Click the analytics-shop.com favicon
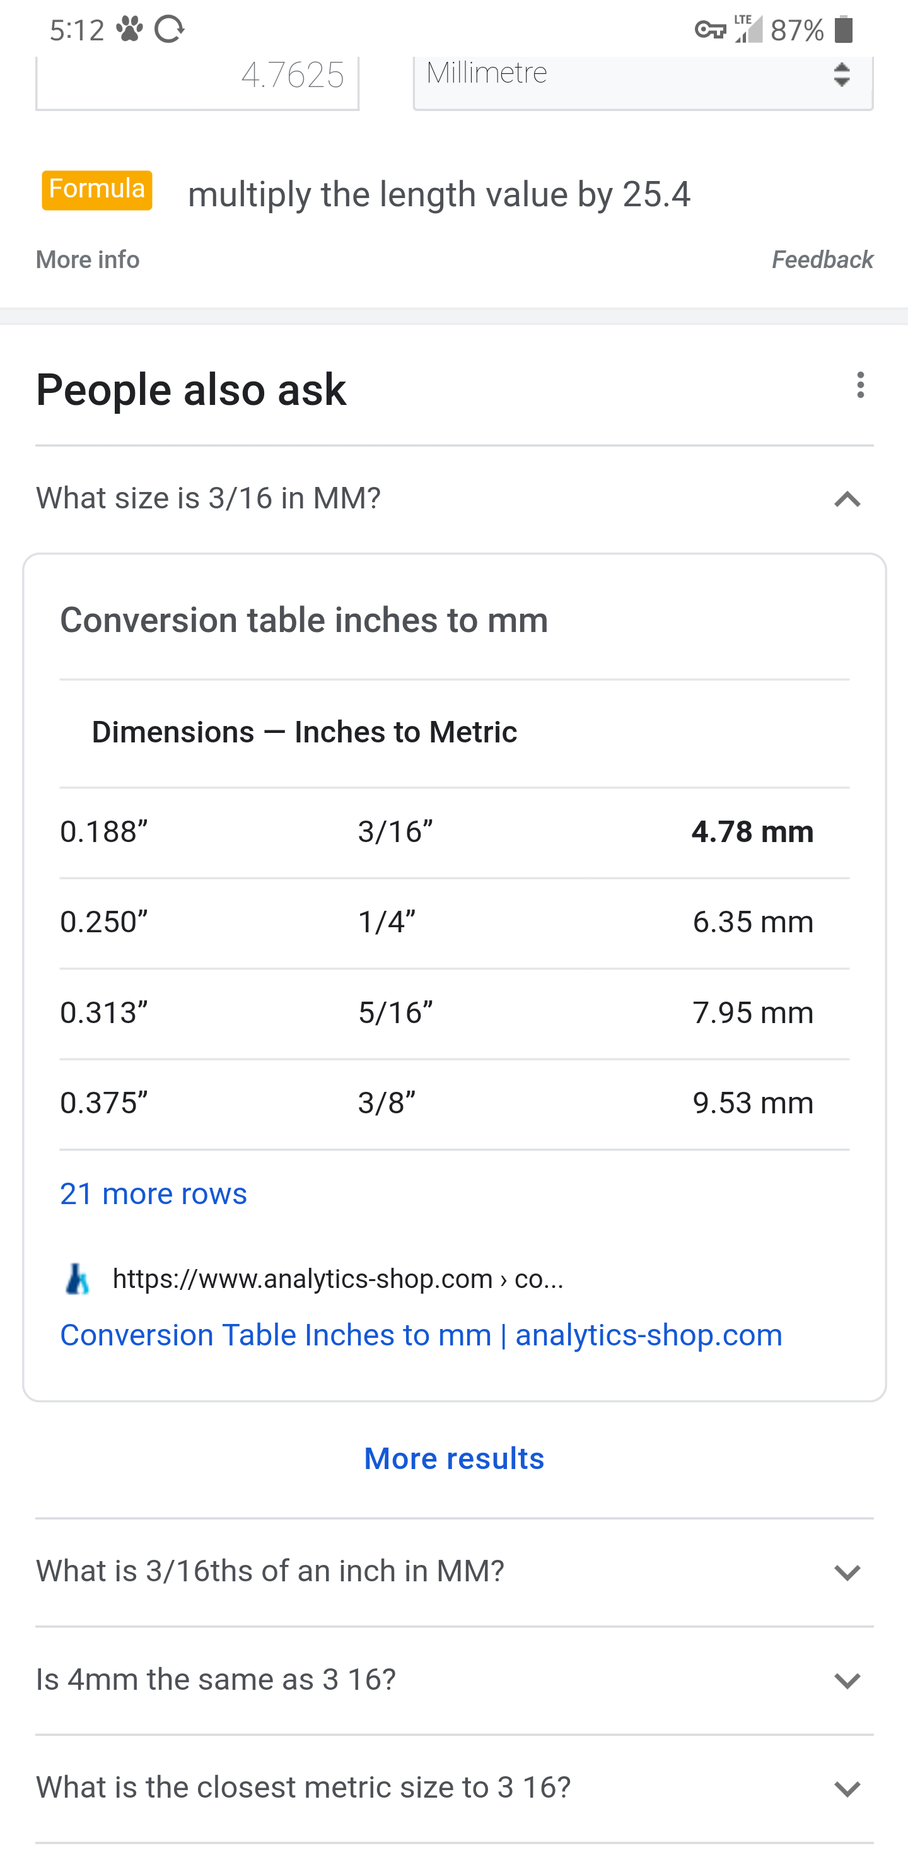This screenshot has height=1862, width=908. [78, 1279]
